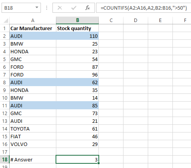The image size is (191, 168).
Task: Select column A header
Action: [33, 20]
